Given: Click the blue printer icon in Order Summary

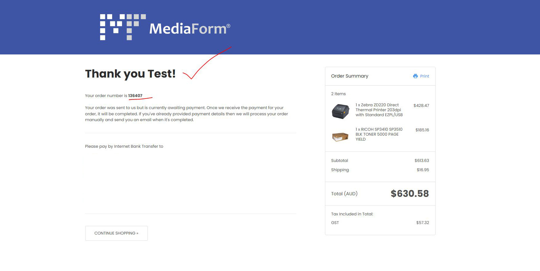Looking at the screenshot, I should click(415, 76).
